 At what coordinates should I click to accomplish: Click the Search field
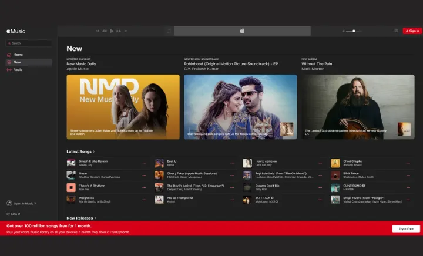(x=29, y=43)
